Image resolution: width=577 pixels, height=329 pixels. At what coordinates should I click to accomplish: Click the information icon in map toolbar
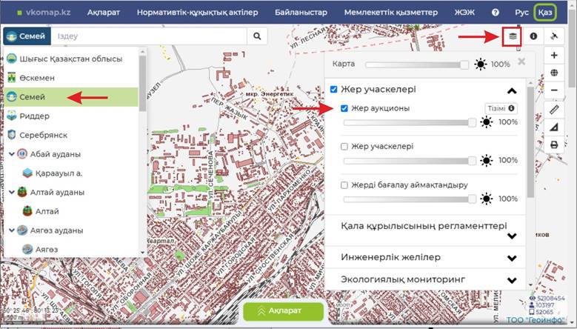(x=533, y=36)
